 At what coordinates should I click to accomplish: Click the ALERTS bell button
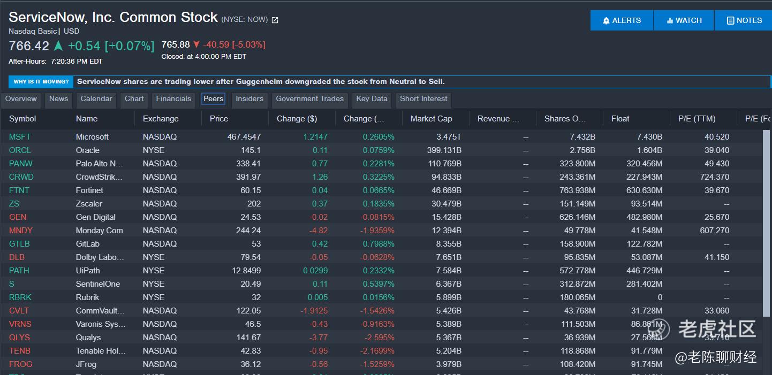(x=622, y=20)
